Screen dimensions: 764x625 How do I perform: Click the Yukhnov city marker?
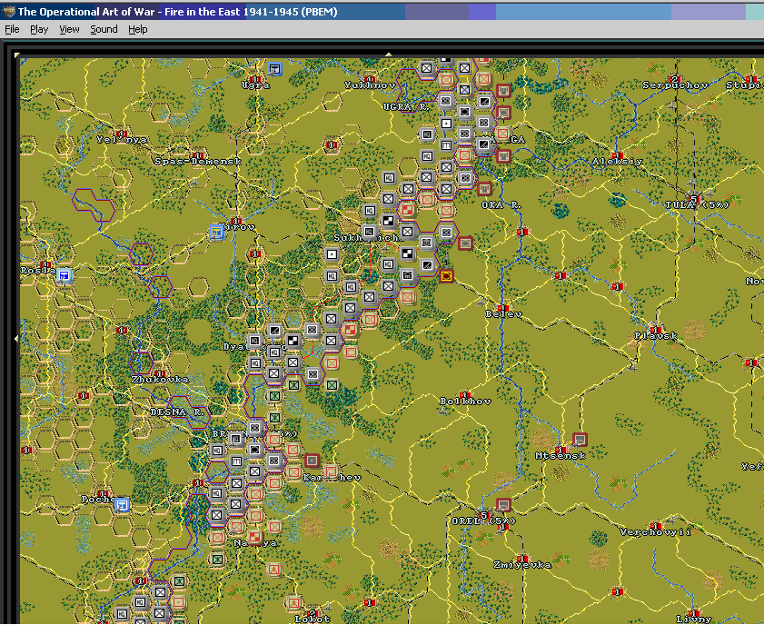[x=370, y=79]
